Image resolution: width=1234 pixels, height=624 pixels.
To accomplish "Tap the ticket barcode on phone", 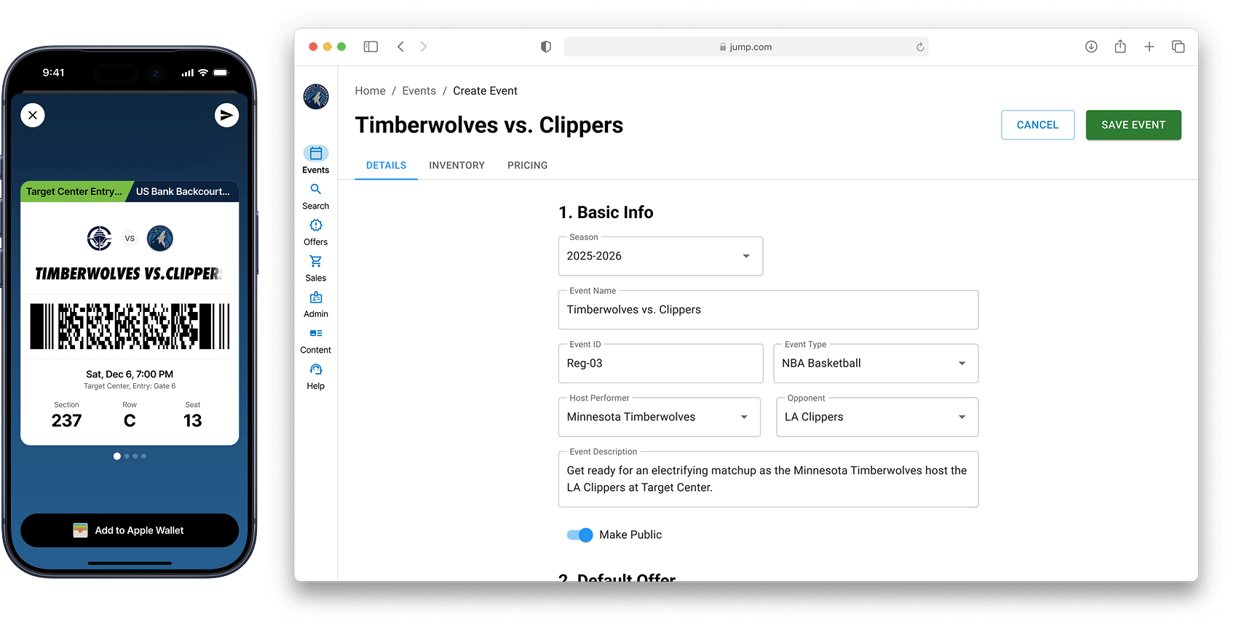I will (130, 327).
